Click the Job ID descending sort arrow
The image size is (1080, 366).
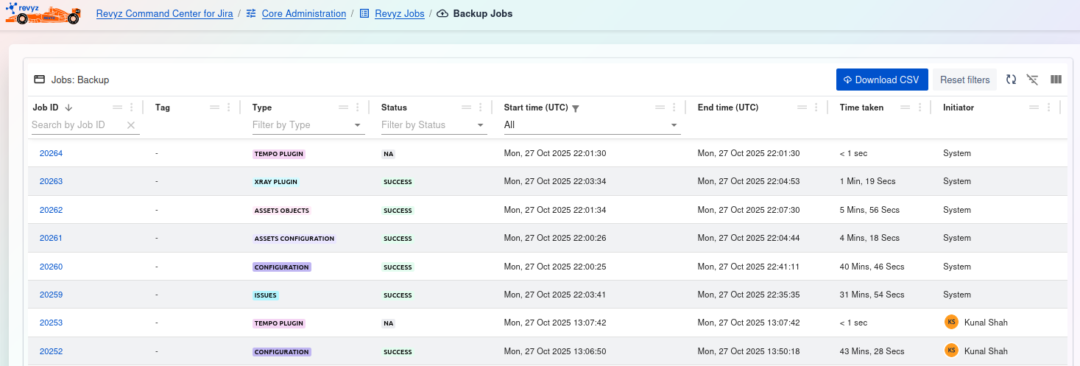[69, 108]
